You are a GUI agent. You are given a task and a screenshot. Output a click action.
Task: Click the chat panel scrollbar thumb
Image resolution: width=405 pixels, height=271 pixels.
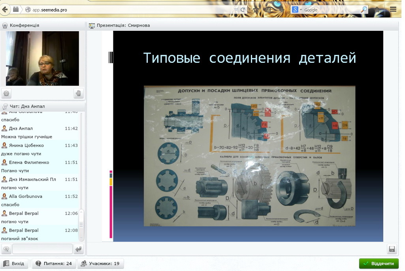82,224
